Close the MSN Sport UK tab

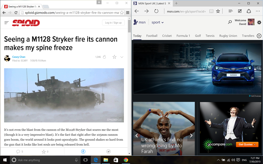(169, 3)
